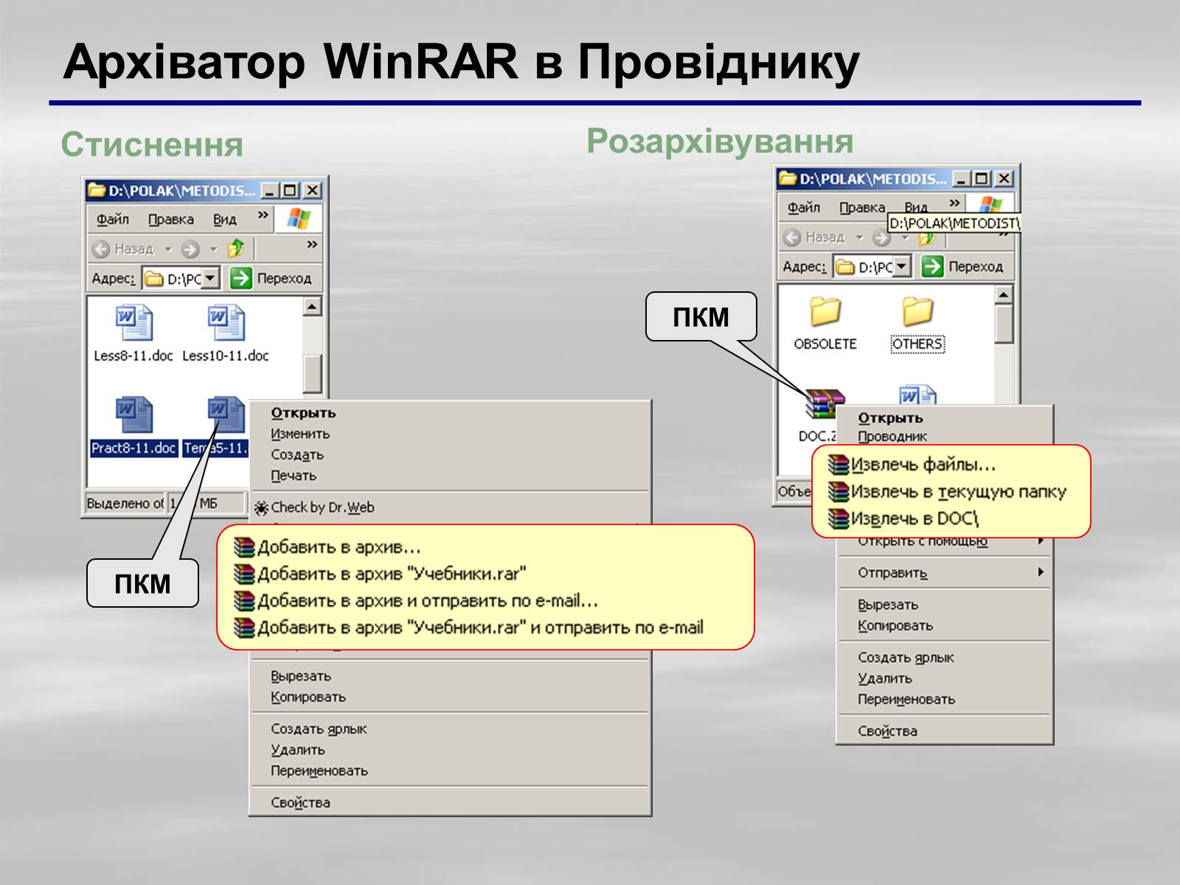This screenshot has height=885, width=1180.
Task: Click Переход button label in right window
Action: pos(976,267)
